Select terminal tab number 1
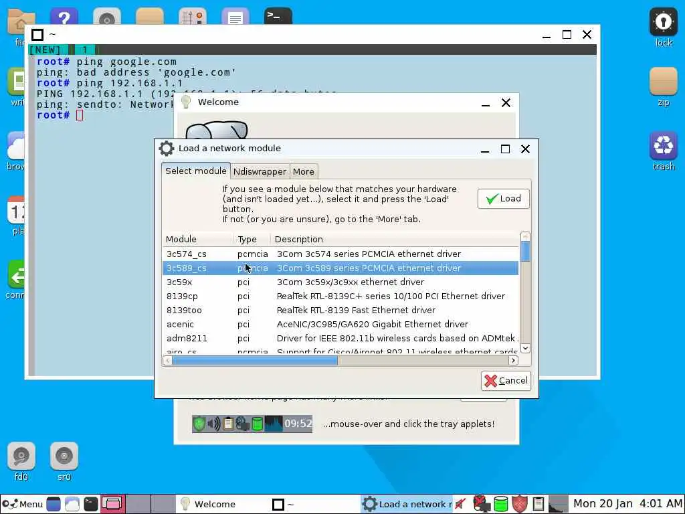The width and height of the screenshot is (685, 514). pos(85,50)
